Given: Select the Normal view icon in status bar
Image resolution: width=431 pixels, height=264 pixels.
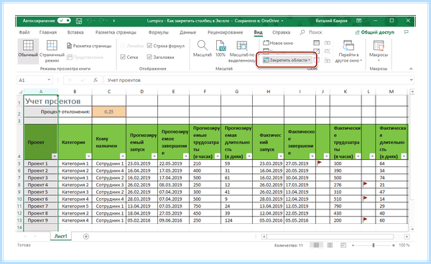Looking at the screenshot, I should click(316, 245).
